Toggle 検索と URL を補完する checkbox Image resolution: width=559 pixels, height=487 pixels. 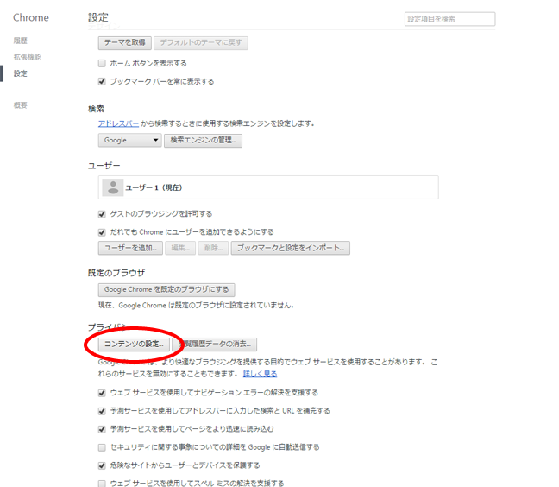[x=102, y=411]
